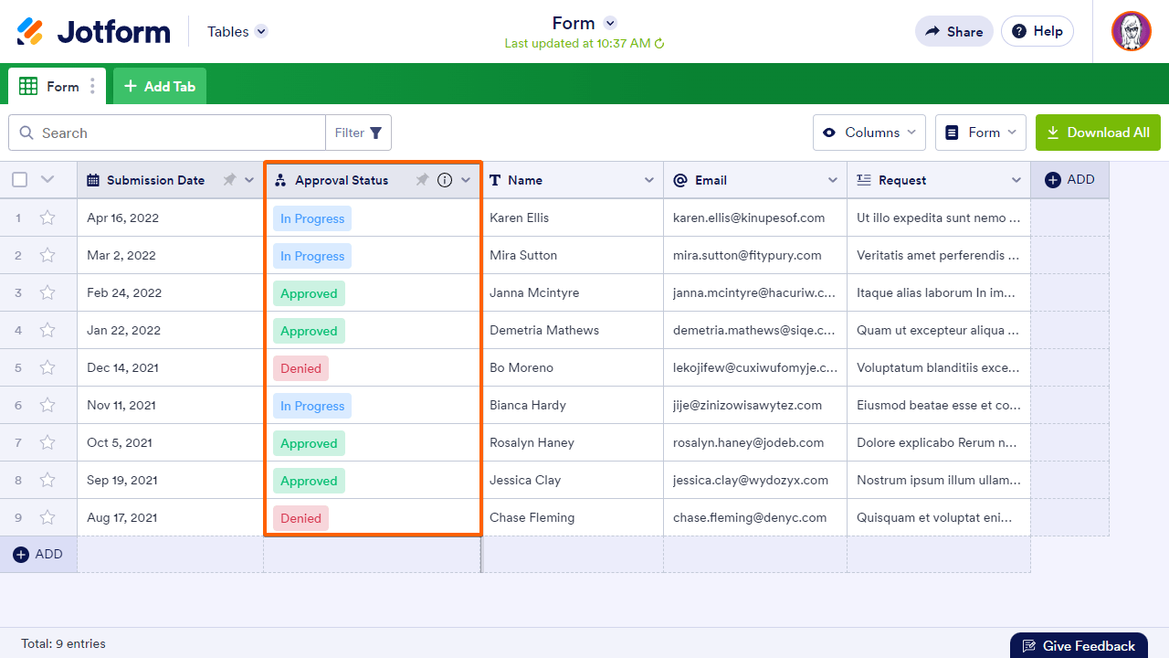Star the Aug 17, 2021 entry

[47, 517]
